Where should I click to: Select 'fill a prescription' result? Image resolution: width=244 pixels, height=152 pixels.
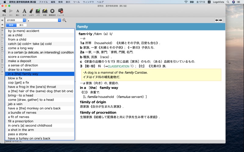(x=40, y=121)
